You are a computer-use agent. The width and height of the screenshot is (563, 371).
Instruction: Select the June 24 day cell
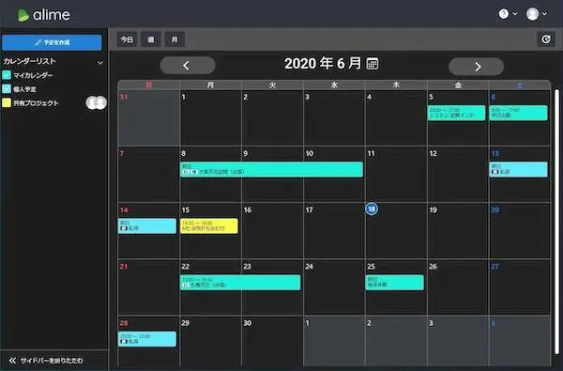coord(334,287)
